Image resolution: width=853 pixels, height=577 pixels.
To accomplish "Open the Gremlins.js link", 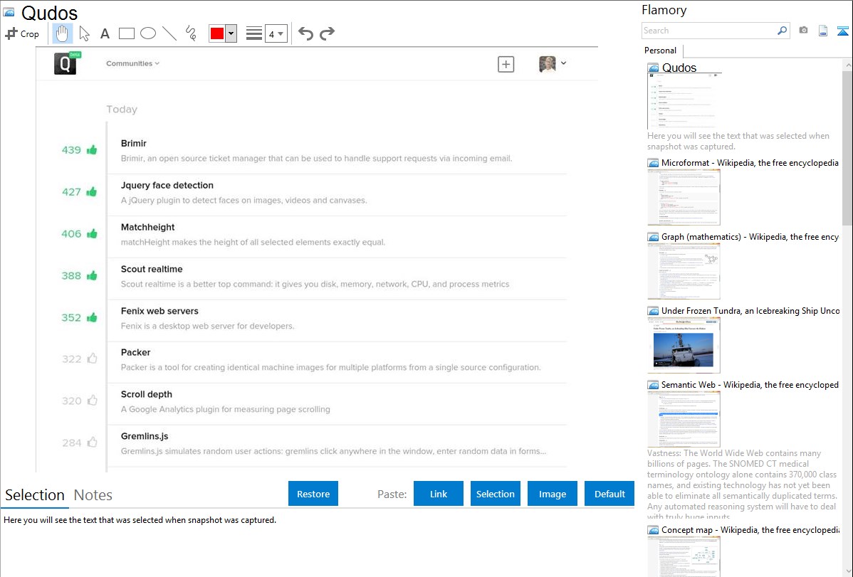I will coord(145,435).
